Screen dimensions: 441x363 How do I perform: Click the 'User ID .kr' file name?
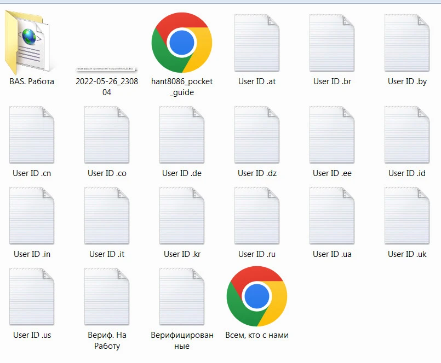pyautogui.click(x=182, y=254)
